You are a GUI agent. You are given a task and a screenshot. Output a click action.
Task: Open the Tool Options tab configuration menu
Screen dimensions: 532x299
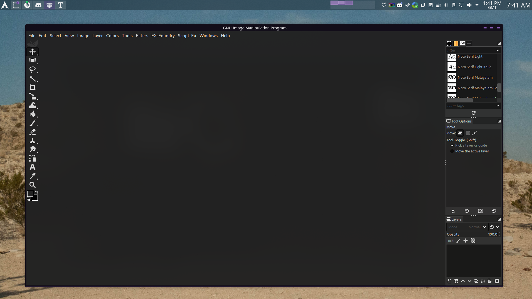pyautogui.click(x=499, y=121)
